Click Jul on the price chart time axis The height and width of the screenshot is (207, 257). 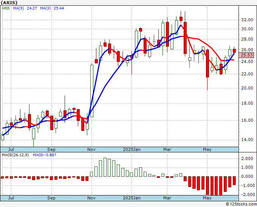11,149
